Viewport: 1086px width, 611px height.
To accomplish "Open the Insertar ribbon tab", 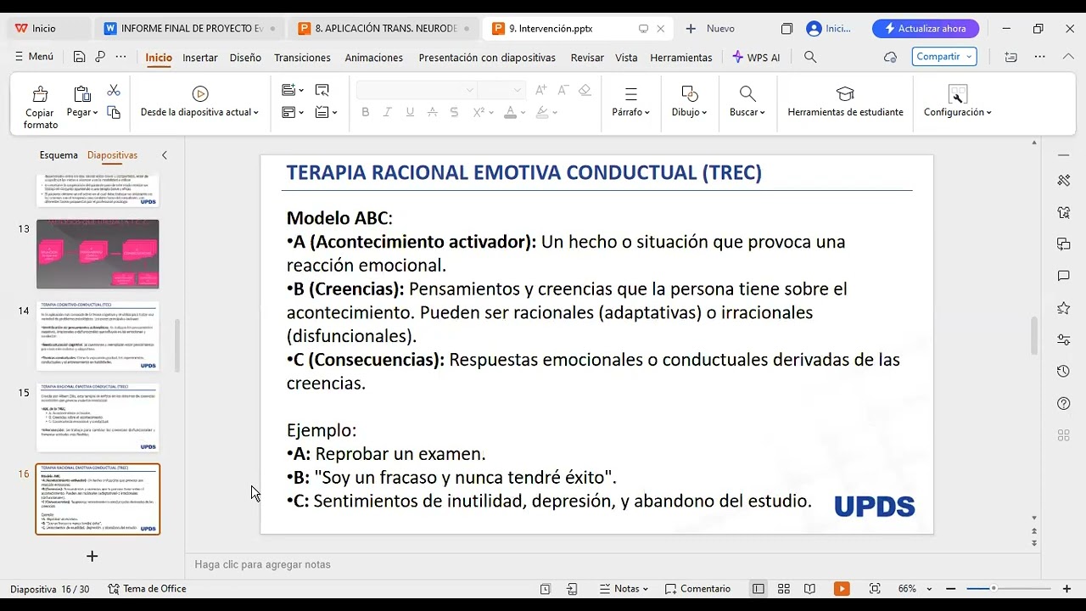I will coord(200,58).
